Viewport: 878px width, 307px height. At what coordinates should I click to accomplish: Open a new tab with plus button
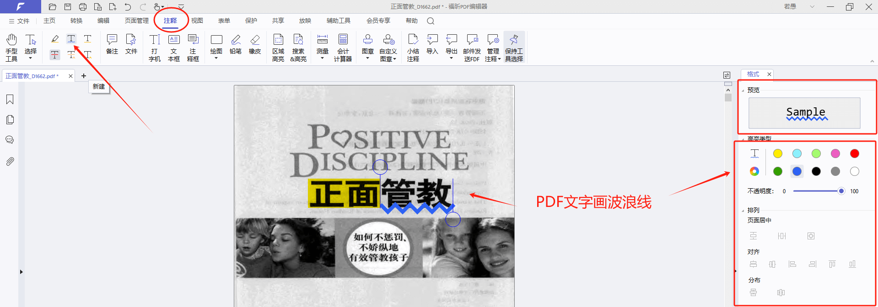point(84,76)
